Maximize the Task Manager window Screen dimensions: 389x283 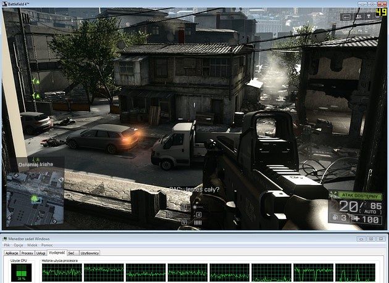click(371, 239)
